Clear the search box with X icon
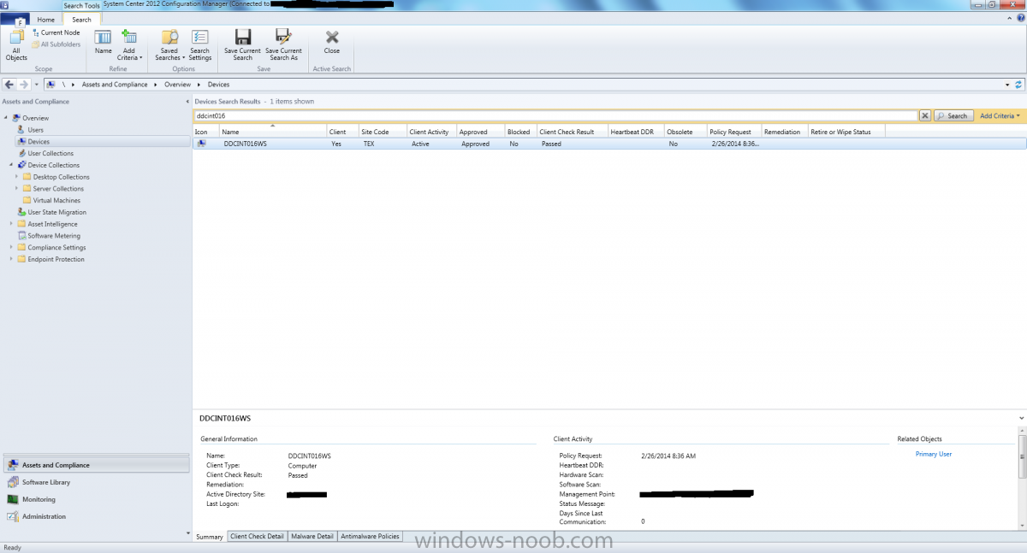The height and width of the screenshot is (553, 1027). [925, 115]
